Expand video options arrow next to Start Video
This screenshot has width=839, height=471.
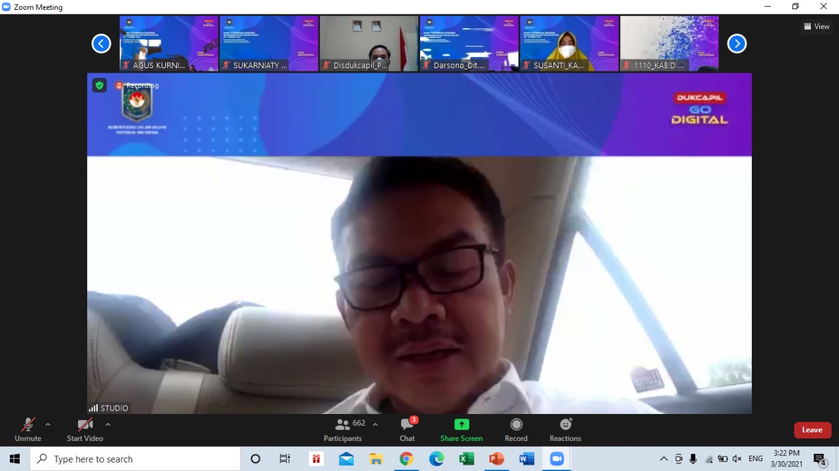pyautogui.click(x=108, y=424)
